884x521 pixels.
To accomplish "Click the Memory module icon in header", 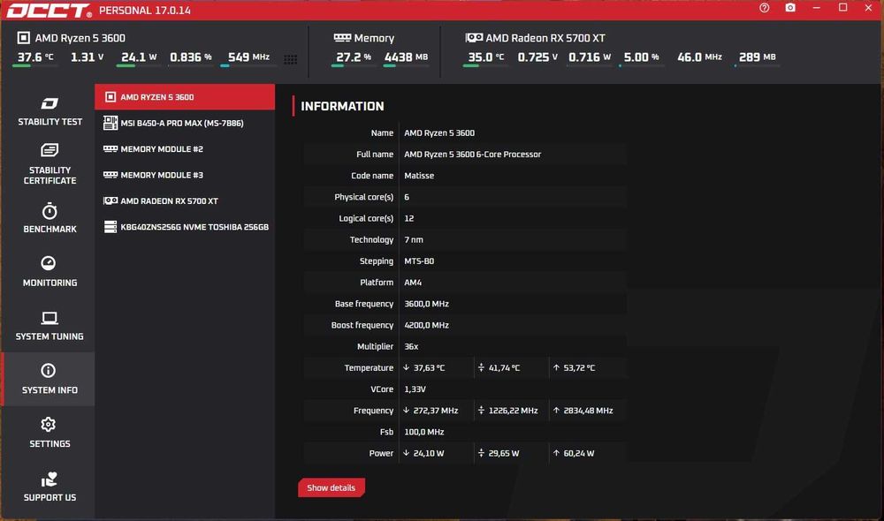I will [x=342, y=38].
